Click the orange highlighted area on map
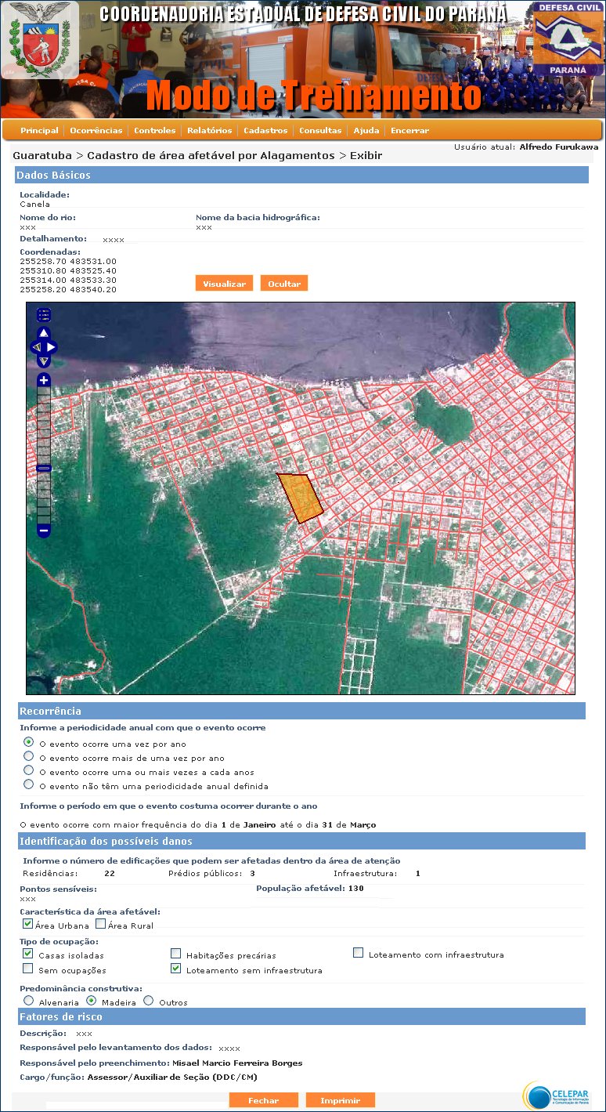606x1112 pixels. coord(300,498)
